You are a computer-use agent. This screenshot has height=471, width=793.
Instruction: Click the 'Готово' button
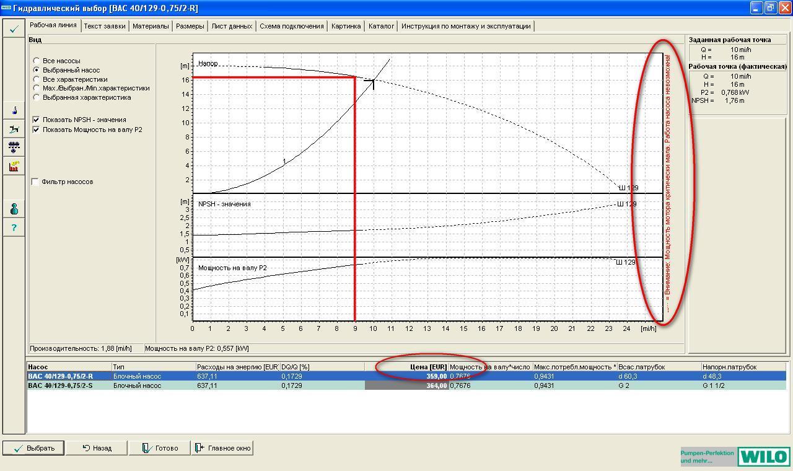(160, 448)
